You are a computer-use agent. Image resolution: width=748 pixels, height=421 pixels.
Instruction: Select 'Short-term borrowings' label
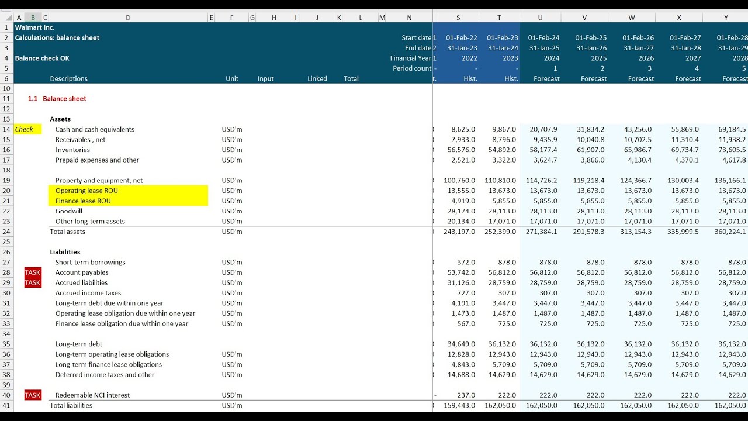point(90,263)
